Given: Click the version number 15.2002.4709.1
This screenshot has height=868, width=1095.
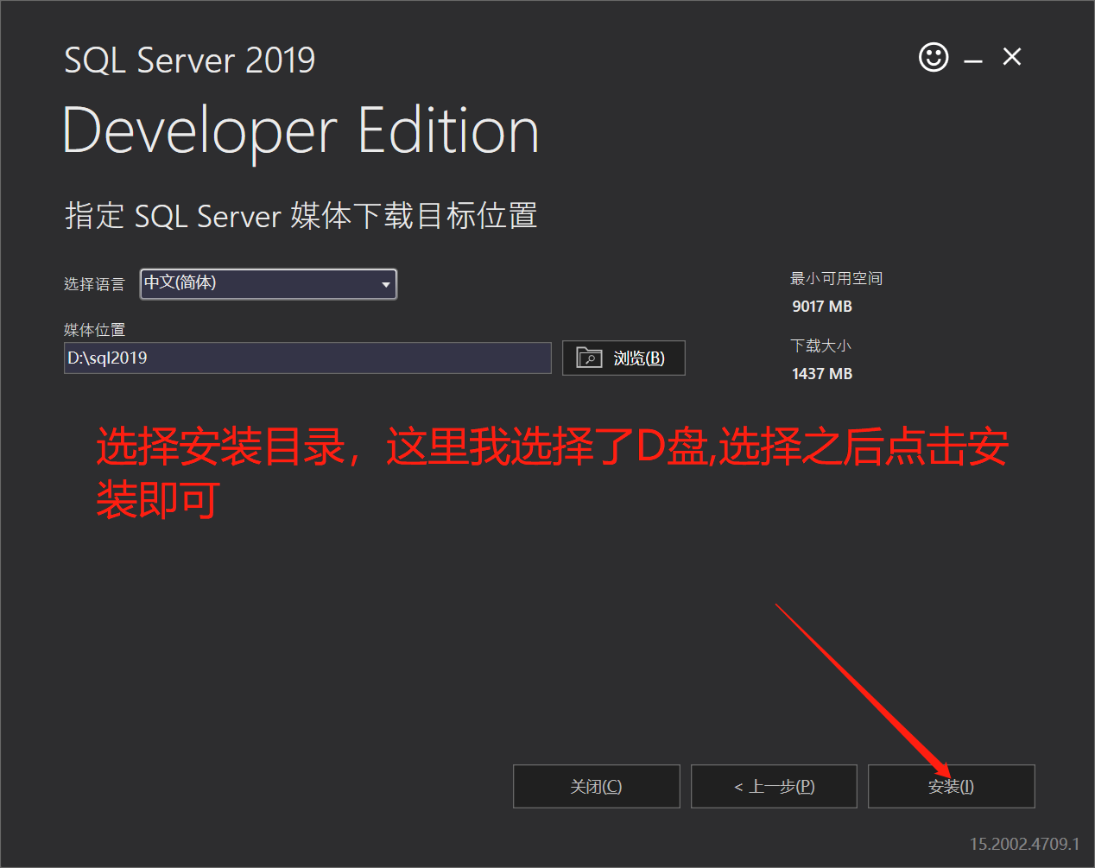Looking at the screenshot, I should click(1024, 844).
